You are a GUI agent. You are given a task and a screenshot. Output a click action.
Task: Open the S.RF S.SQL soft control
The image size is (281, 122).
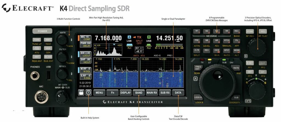(x=86, y=76)
